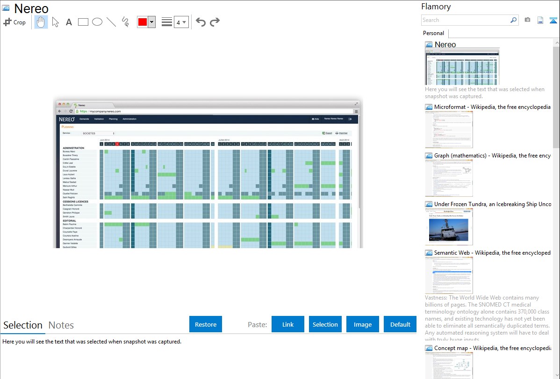Select the arrow pointer tool
The width and height of the screenshot is (560, 379).
point(55,22)
